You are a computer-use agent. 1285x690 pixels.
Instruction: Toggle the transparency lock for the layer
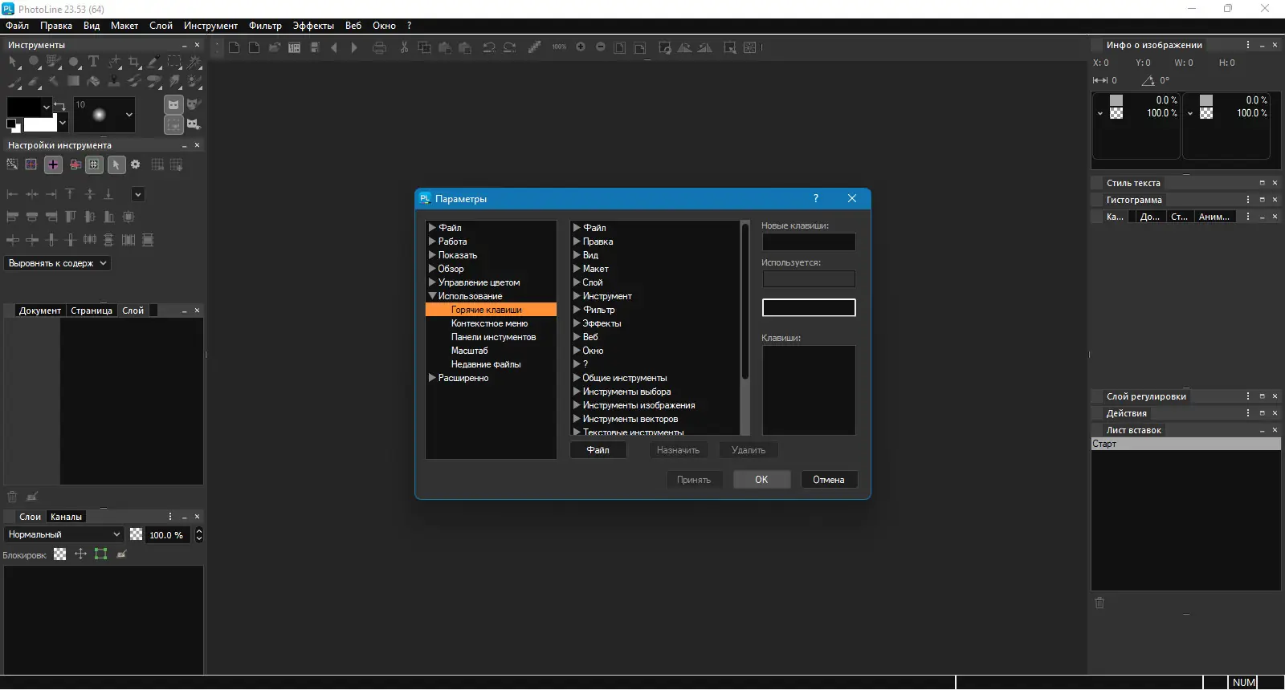coord(60,554)
